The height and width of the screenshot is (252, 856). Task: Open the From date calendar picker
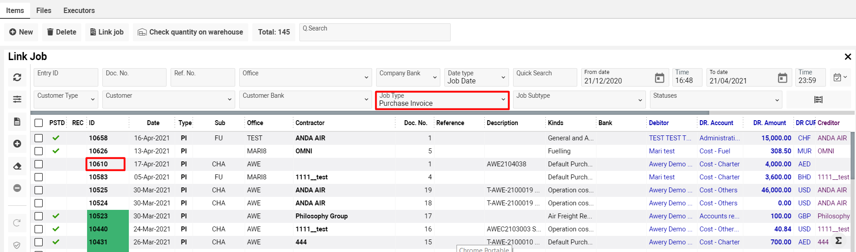[x=659, y=78]
